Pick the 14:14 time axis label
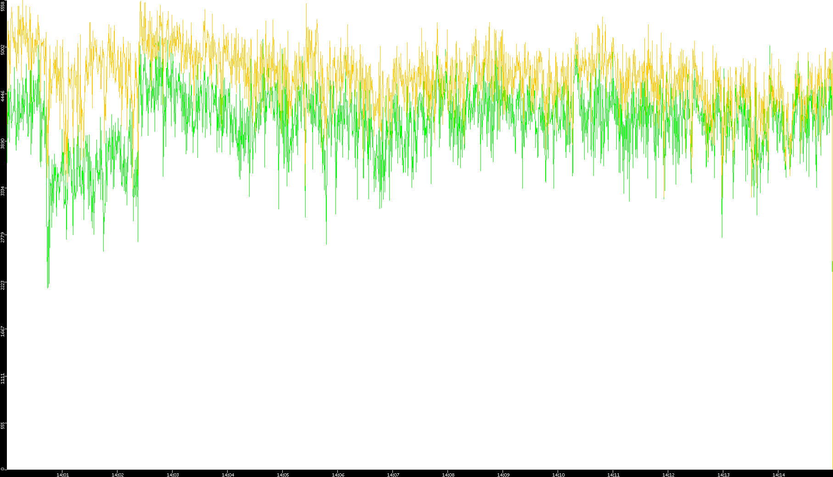 tap(778, 475)
